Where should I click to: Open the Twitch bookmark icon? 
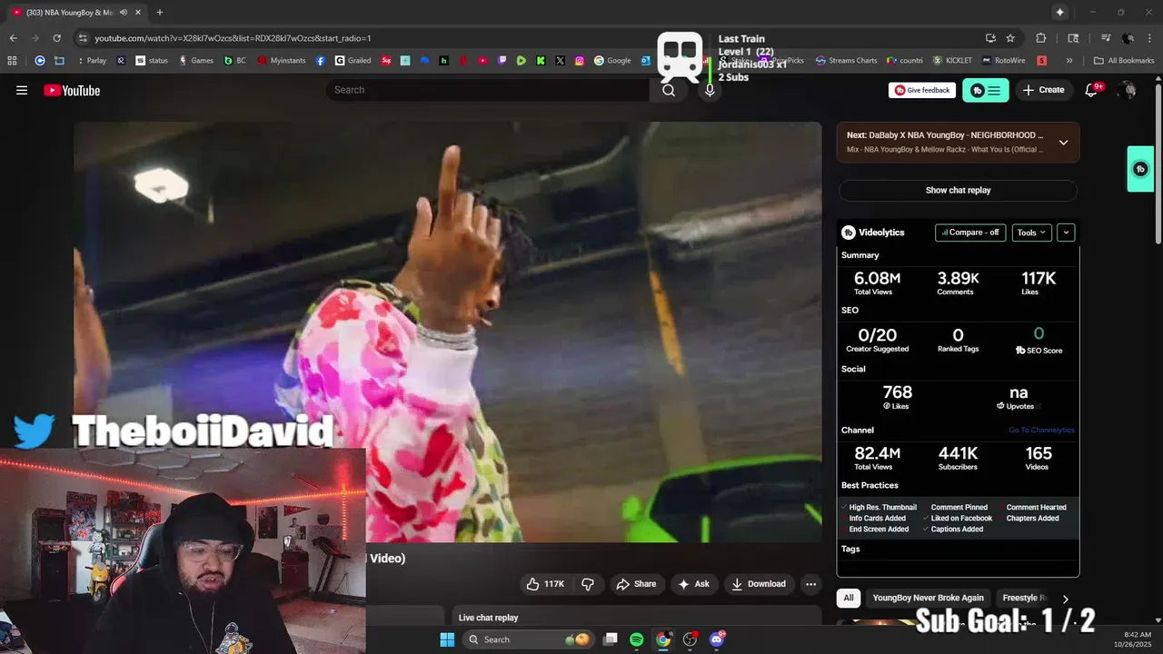(502, 61)
